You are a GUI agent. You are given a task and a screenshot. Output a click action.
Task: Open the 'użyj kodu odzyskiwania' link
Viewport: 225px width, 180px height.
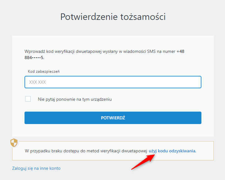tap(173, 151)
